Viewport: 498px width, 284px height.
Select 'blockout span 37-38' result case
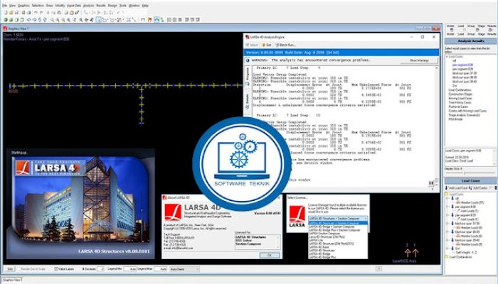click(x=465, y=73)
